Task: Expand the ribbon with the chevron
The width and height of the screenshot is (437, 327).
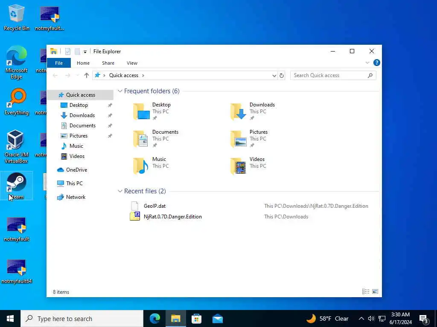Action: tap(367, 63)
